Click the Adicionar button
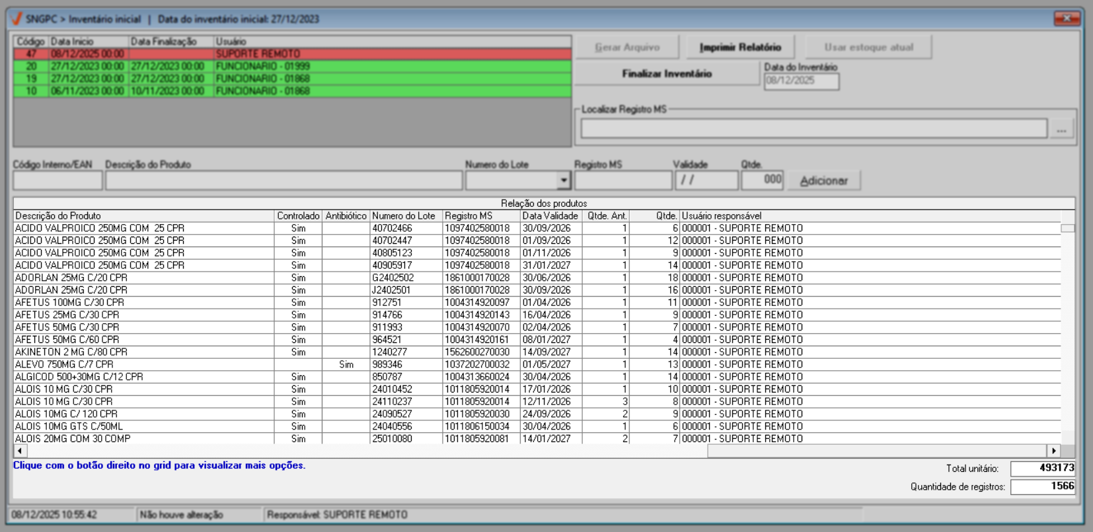1093x532 pixels. 823,180
